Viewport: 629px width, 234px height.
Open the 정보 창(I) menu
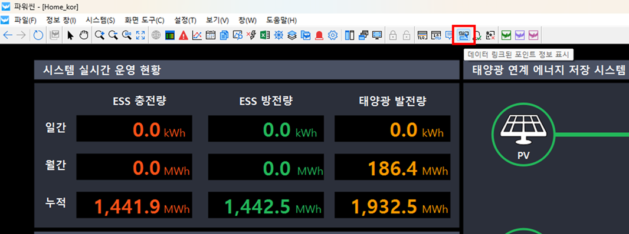tap(61, 20)
